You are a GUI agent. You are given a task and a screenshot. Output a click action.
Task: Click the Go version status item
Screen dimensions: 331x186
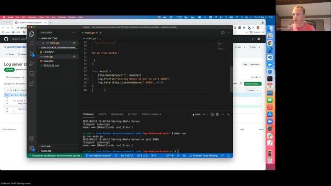coord(127,156)
